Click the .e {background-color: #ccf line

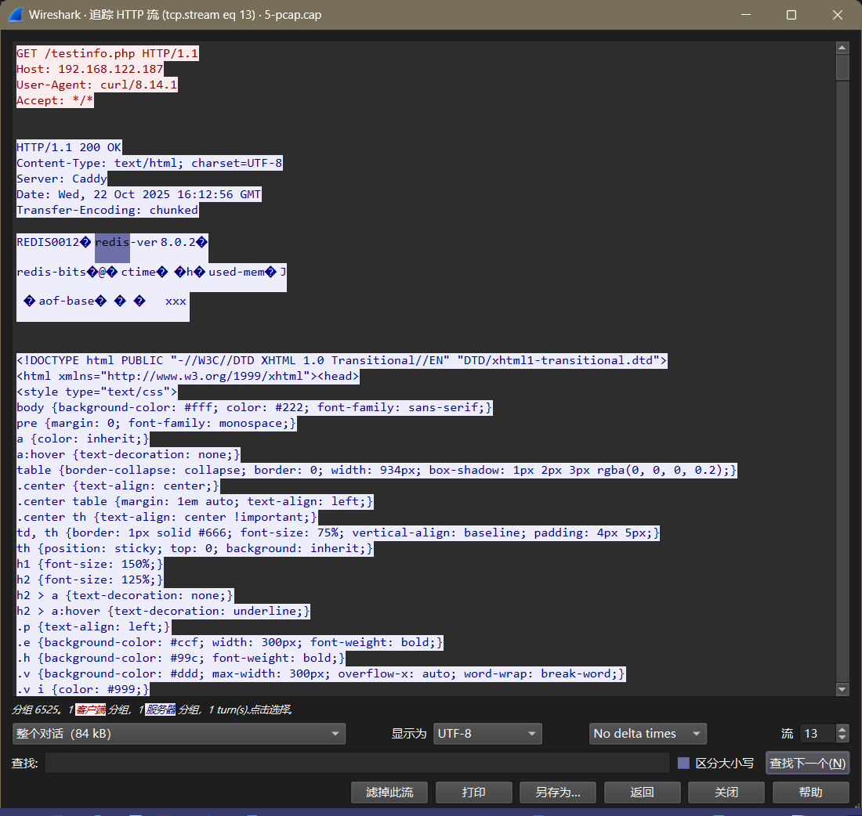click(x=230, y=642)
